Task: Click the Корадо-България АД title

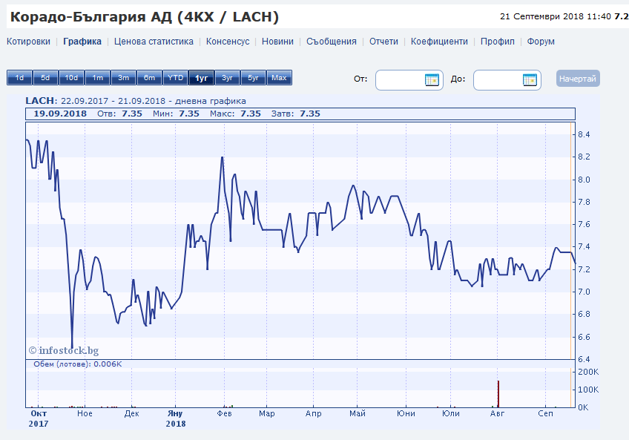Action: pos(145,17)
